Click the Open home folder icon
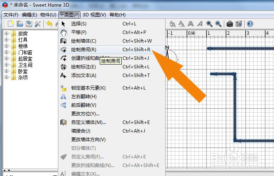The height and width of the screenshot is (176, 274). [x=20, y=24]
